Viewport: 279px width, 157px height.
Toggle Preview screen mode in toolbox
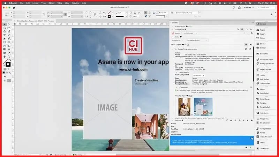pyautogui.click(x=9, y=81)
